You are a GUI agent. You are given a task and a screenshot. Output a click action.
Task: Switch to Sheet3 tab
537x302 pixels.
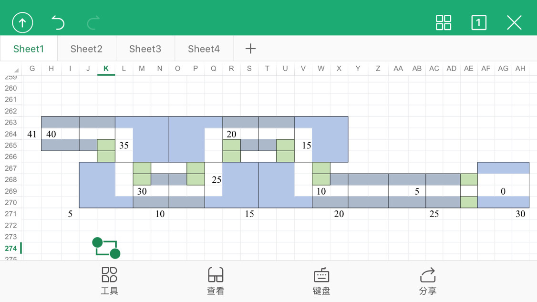tap(145, 49)
